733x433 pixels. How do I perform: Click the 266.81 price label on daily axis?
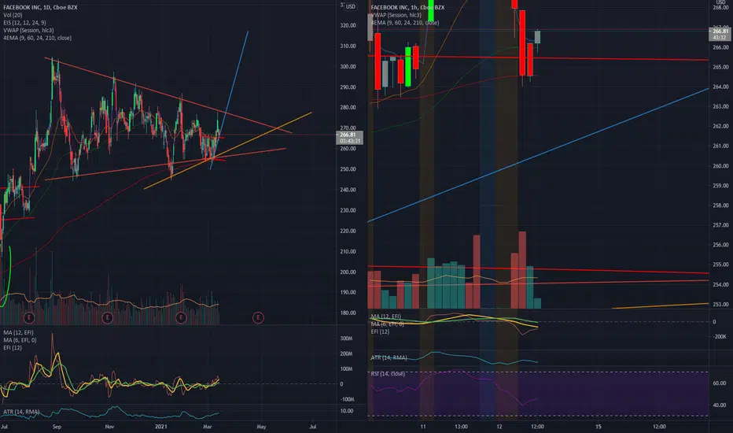point(349,135)
